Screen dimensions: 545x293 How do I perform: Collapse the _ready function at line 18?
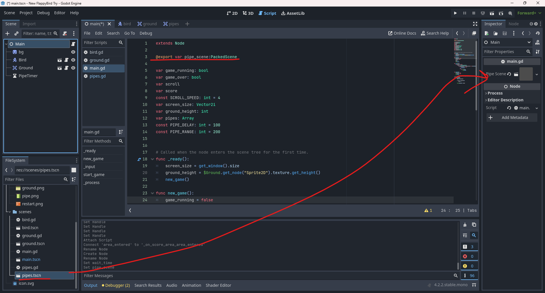point(152,159)
